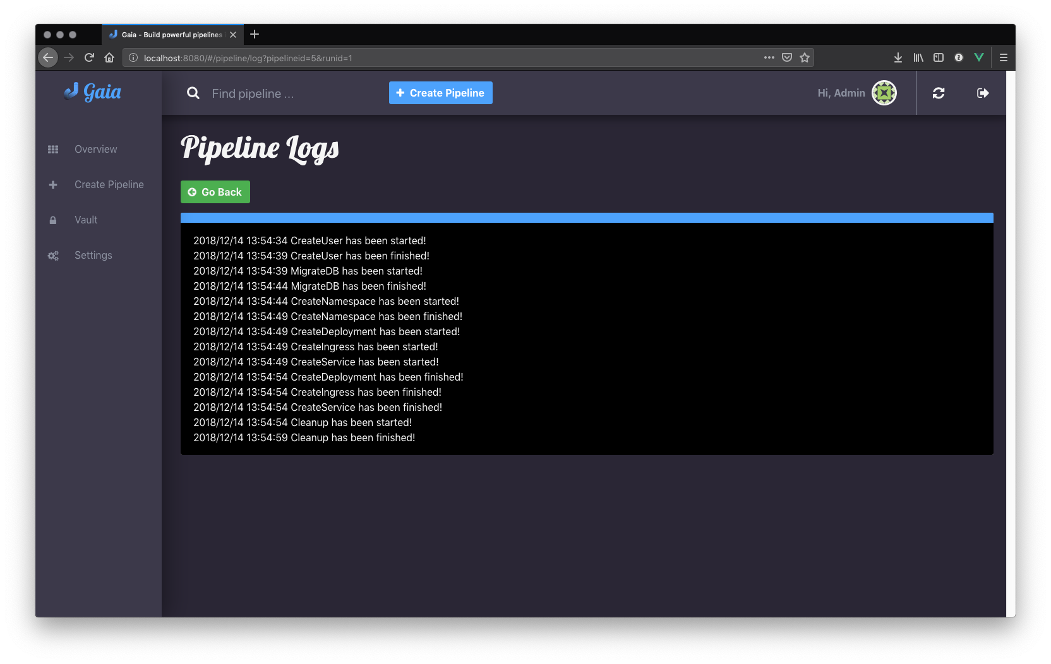Click log line 'MigrateDB has been finished!'
Image resolution: width=1051 pixels, height=664 pixels.
[x=309, y=286]
